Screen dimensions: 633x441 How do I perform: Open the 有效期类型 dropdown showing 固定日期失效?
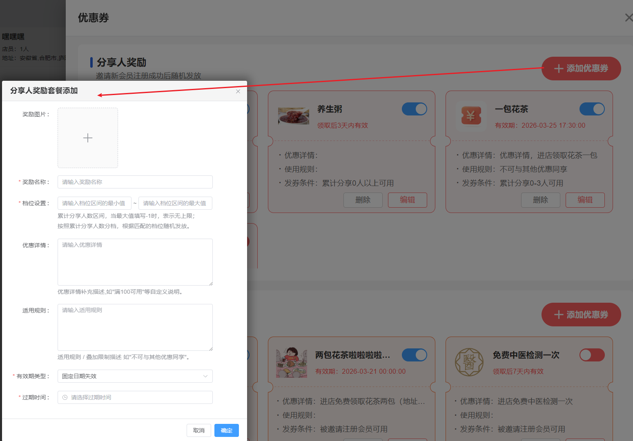(x=135, y=376)
